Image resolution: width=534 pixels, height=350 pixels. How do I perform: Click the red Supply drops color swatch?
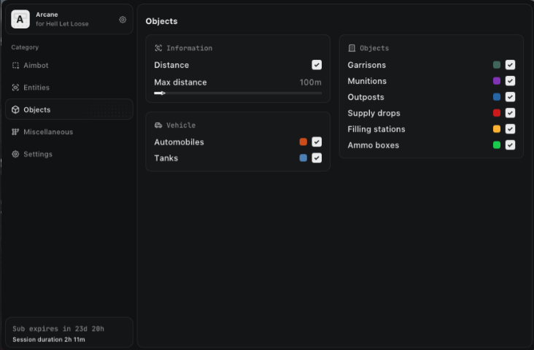click(497, 113)
